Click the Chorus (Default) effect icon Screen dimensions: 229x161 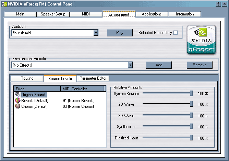pyautogui.click(x=17, y=106)
